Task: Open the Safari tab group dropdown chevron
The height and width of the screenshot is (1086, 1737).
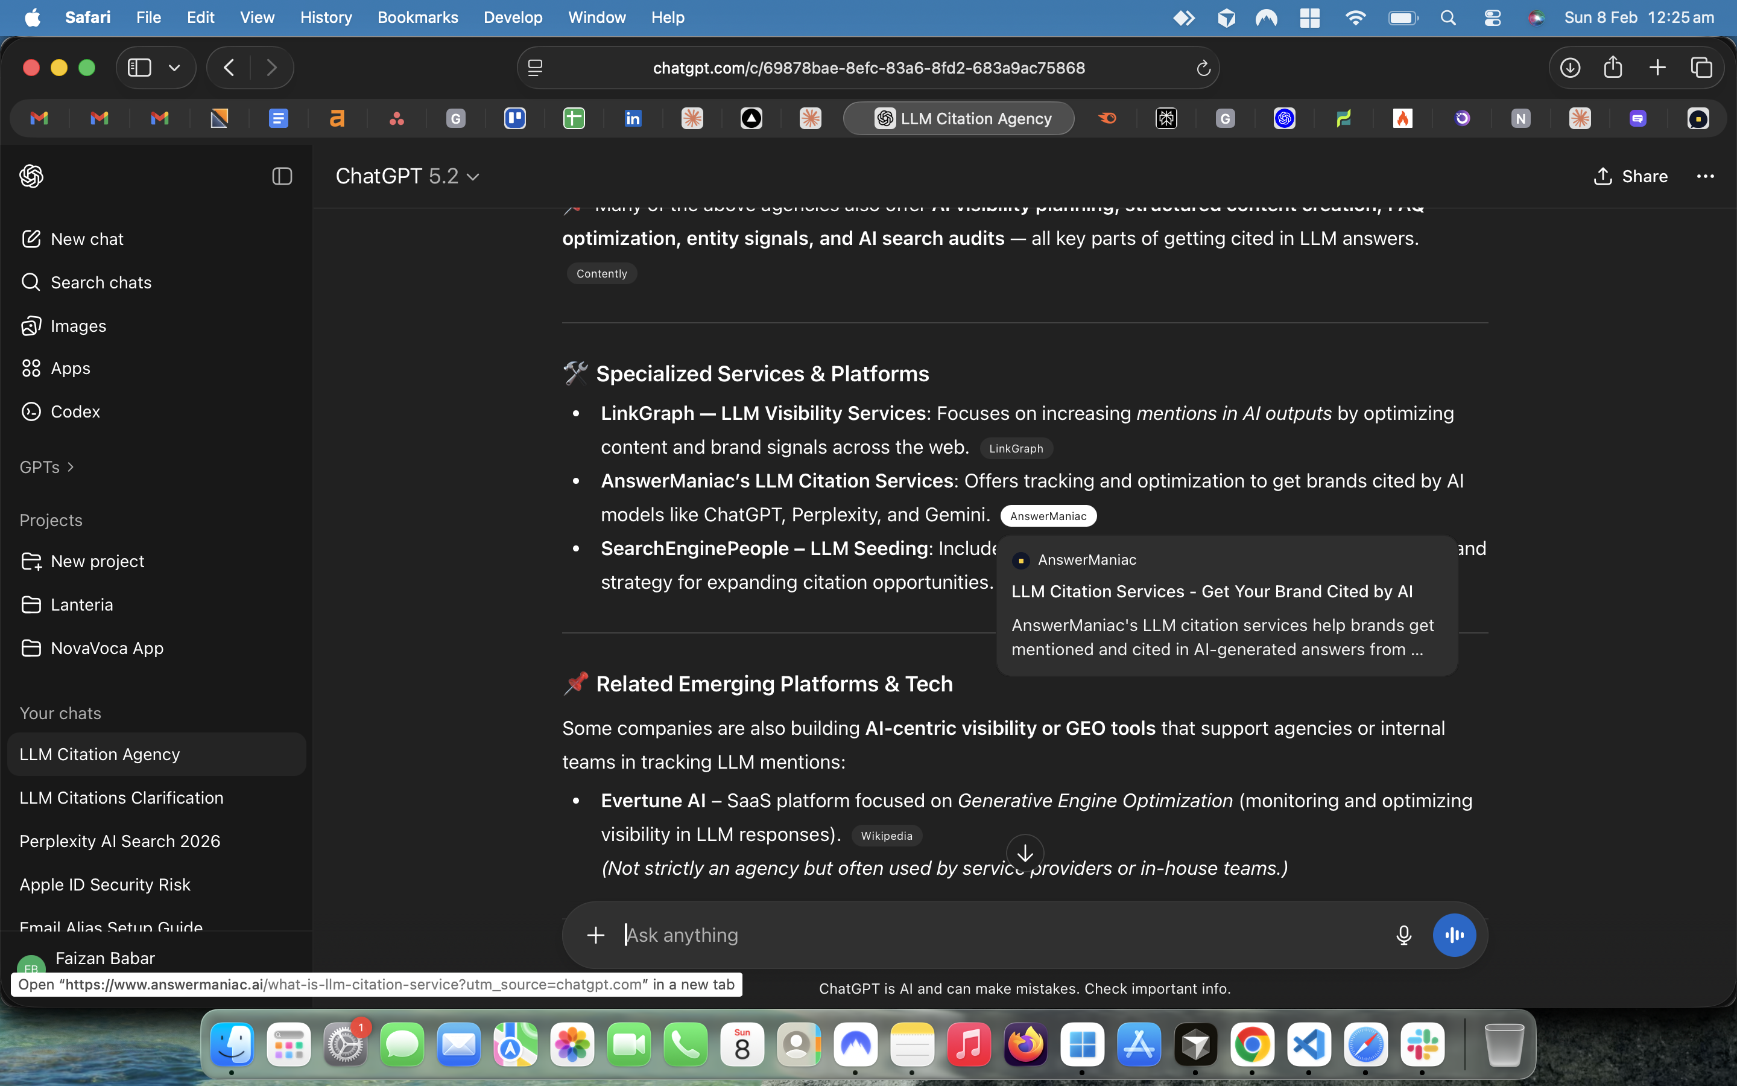Action: point(174,68)
